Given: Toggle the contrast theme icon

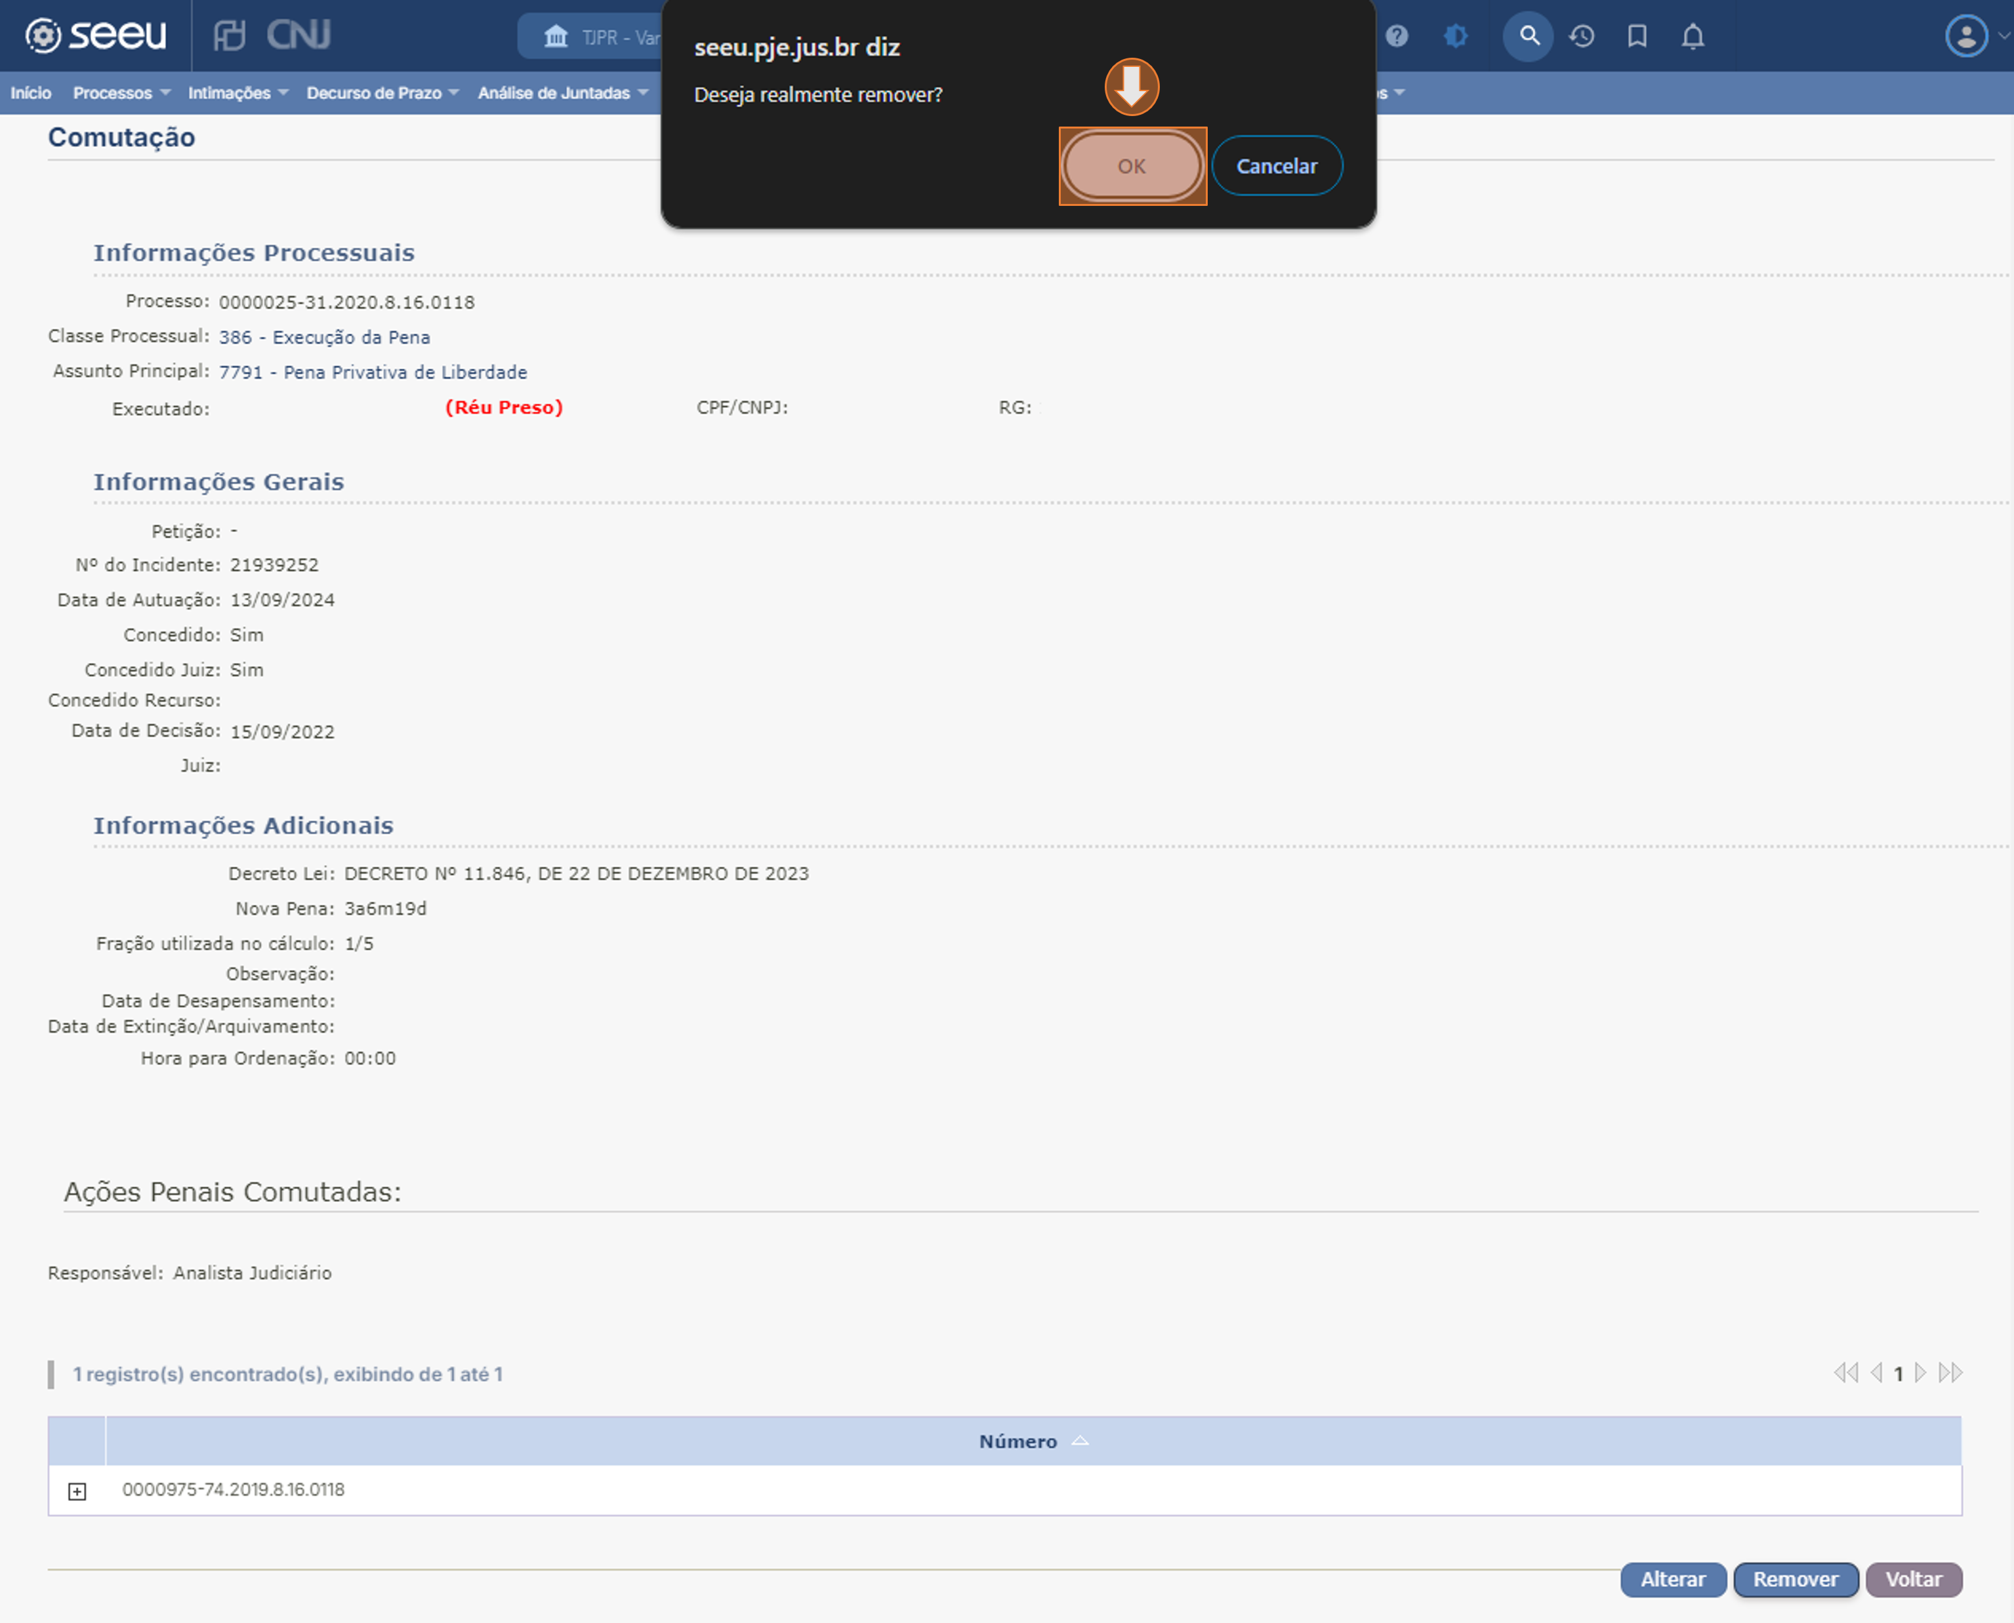Looking at the screenshot, I should pos(1456,37).
